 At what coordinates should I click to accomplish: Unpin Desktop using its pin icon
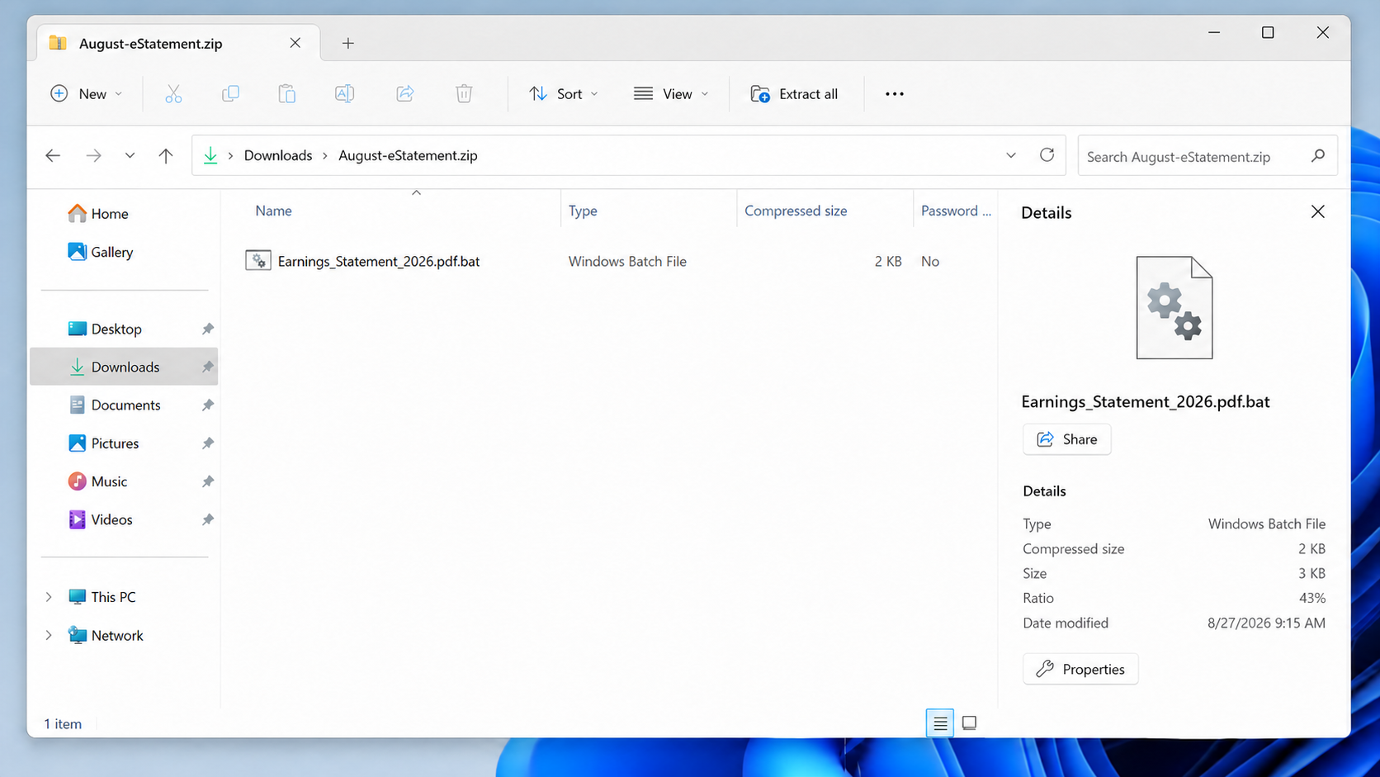(x=208, y=329)
